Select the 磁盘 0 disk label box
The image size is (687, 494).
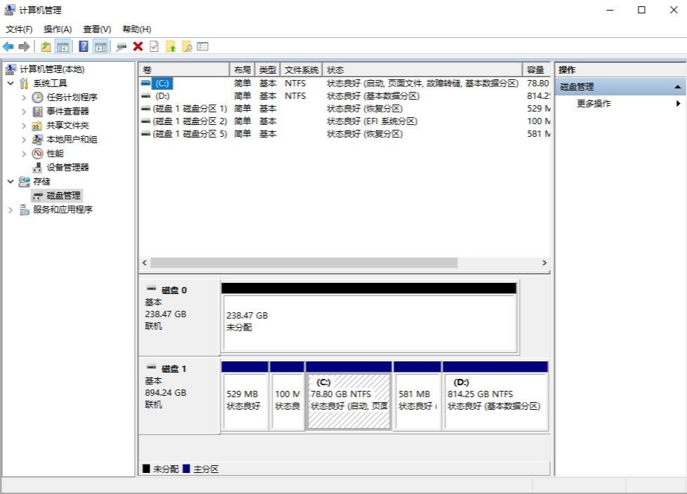pos(179,317)
